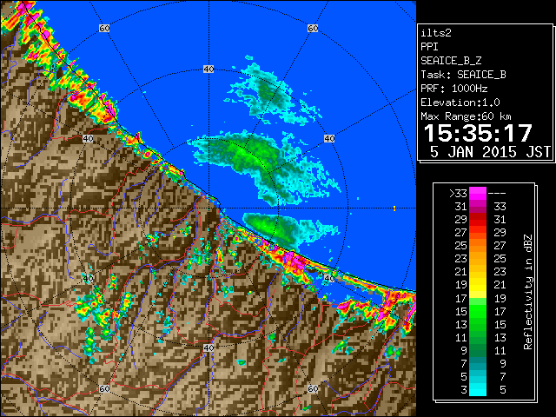Click the '3' label at legend bottom

tap(464, 390)
